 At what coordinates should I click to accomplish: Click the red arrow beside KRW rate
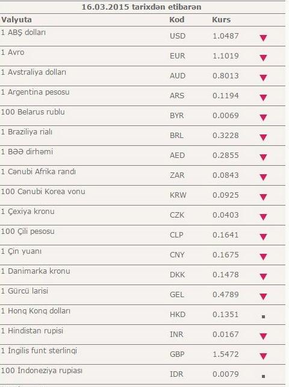263,197
